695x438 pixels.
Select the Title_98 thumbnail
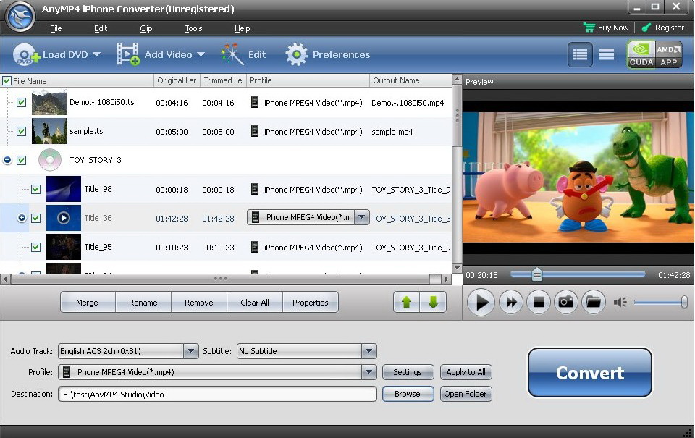click(64, 189)
